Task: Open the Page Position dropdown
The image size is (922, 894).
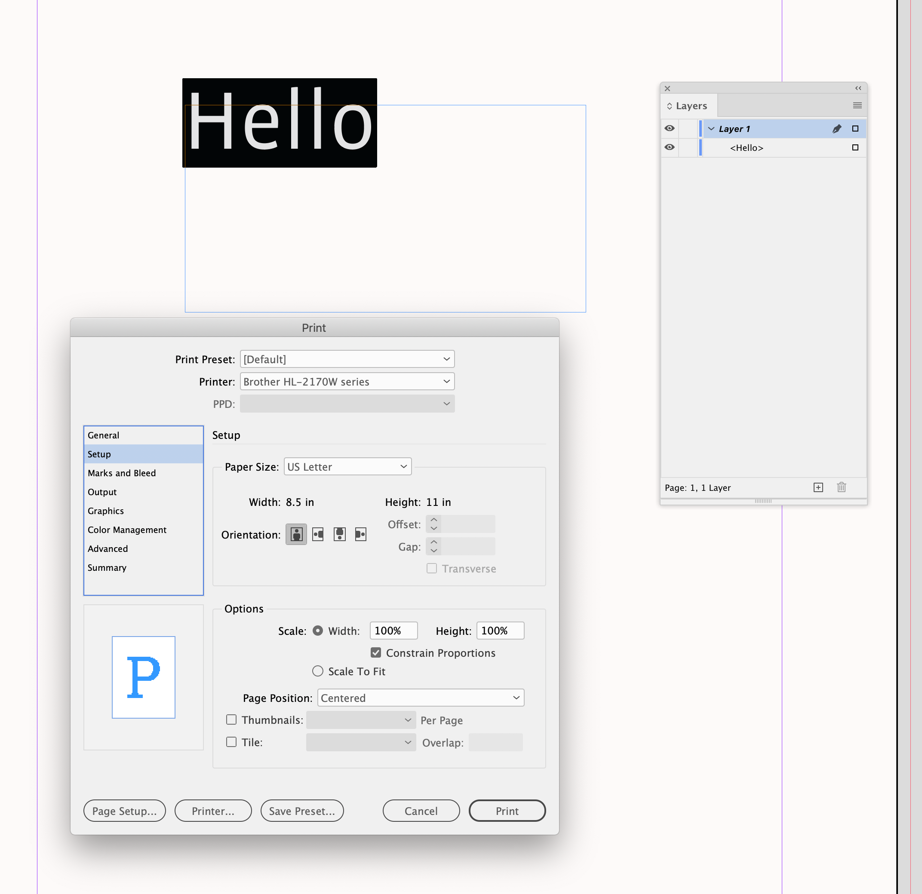Action: pos(420,698)
